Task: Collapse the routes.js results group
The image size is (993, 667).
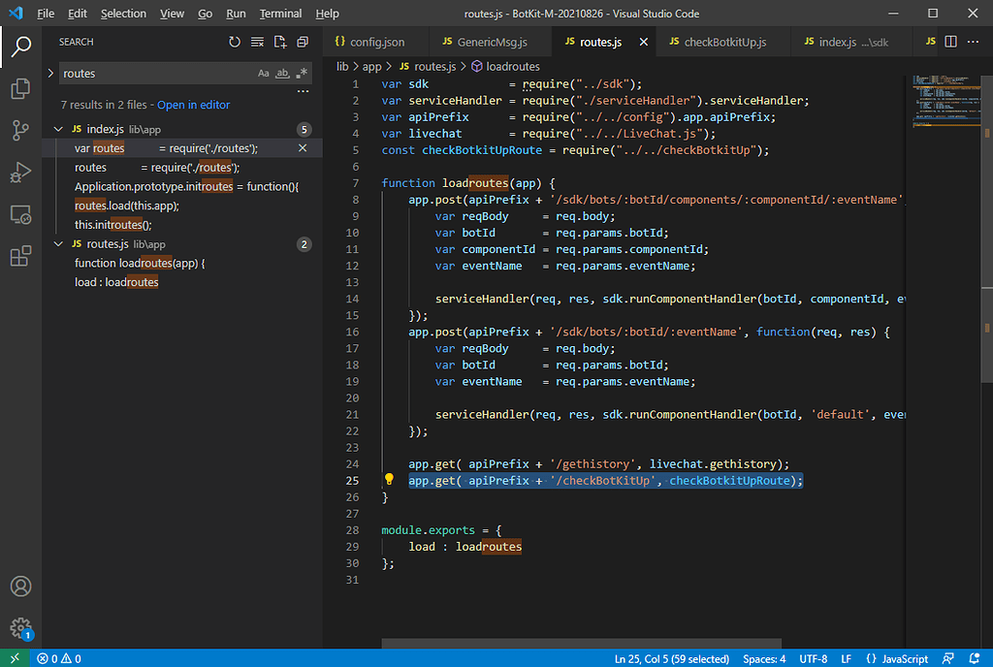Action: (x=58, y=243)
